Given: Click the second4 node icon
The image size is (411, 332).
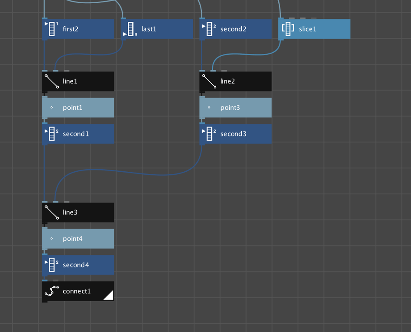Looking at the screenshot, I should tap(52, 265).
